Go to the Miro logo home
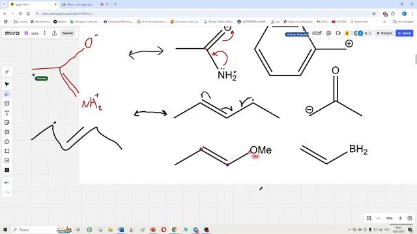The image size is (417, 234). click(x=12, y=33)
